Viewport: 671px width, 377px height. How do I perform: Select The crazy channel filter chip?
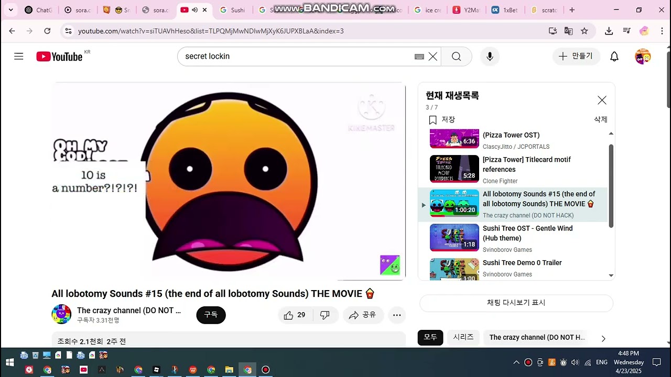(x=537, y=337)
